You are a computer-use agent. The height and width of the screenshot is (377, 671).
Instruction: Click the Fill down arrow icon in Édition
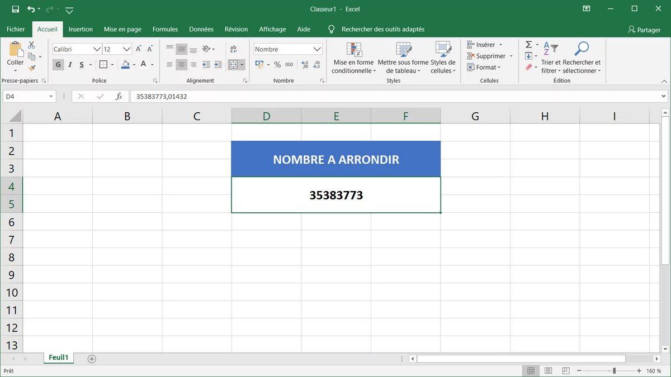(x=528, y=56)
